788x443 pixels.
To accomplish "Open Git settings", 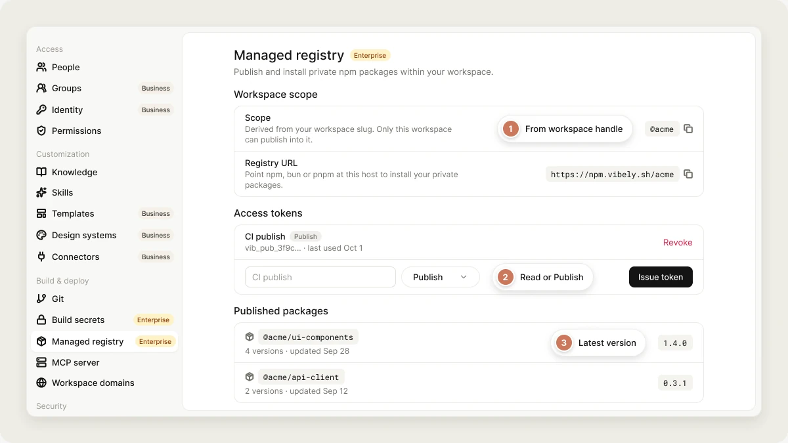I will 104,299.
